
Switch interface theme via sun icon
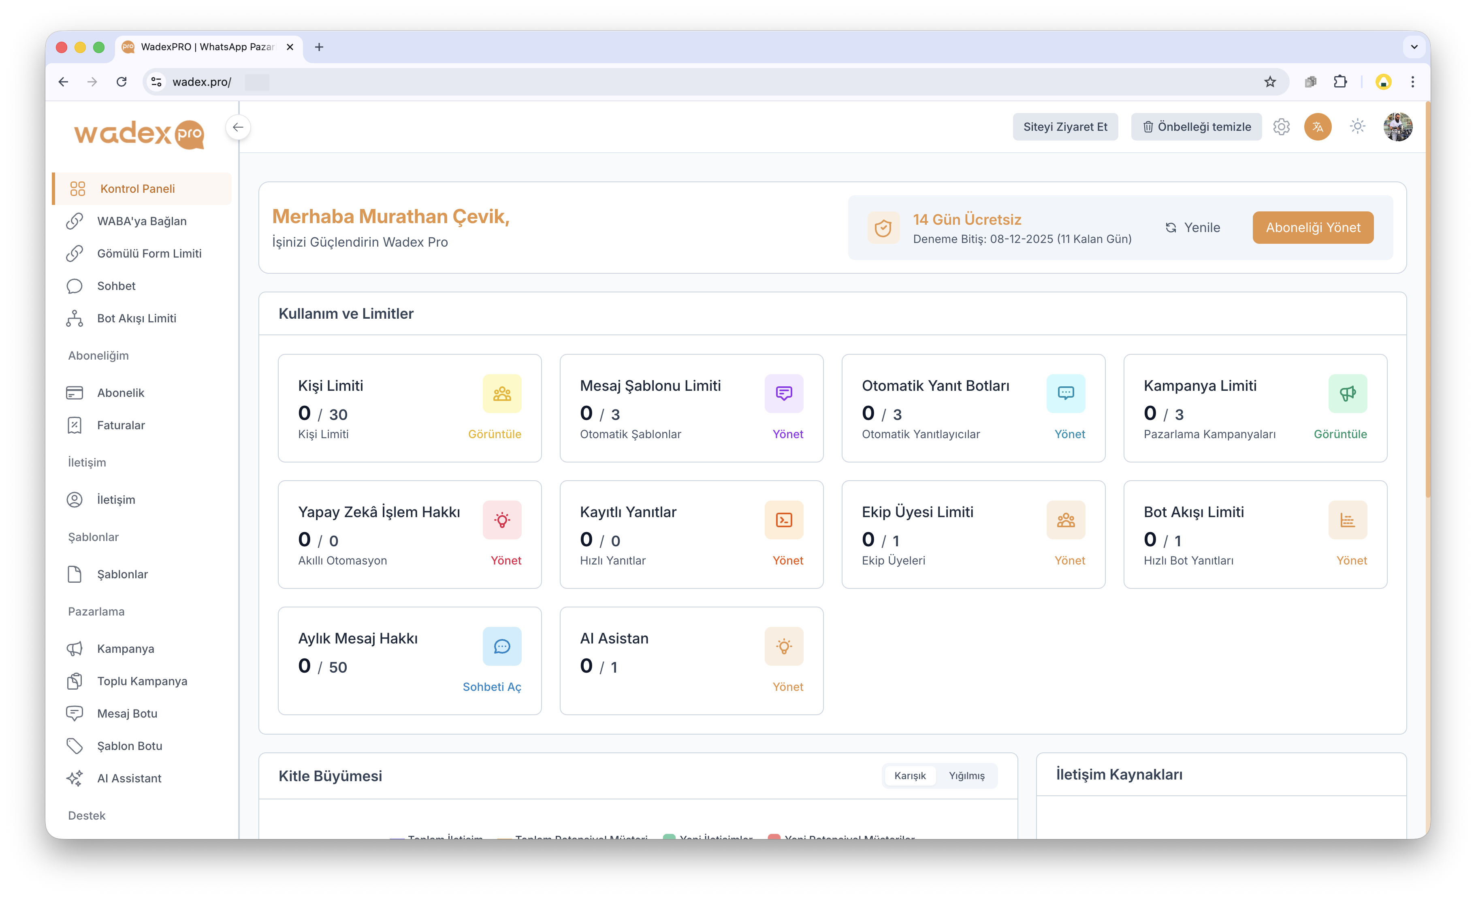pos(1357,126)
